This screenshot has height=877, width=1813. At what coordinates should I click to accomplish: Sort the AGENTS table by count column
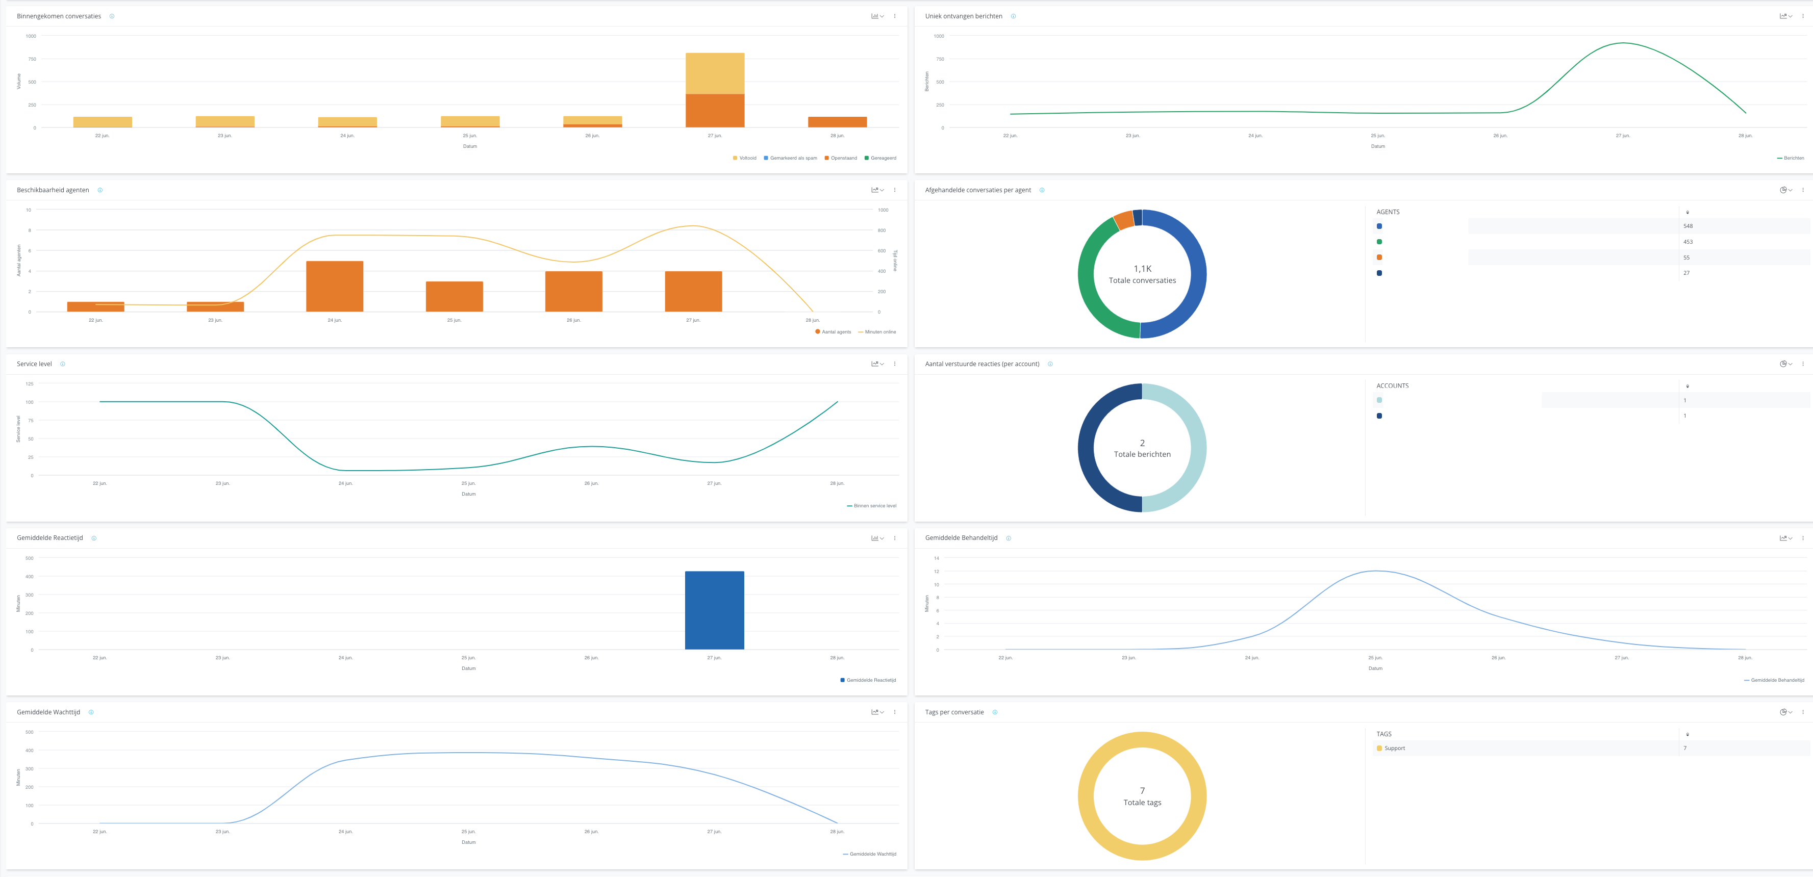click(1687, 212)
